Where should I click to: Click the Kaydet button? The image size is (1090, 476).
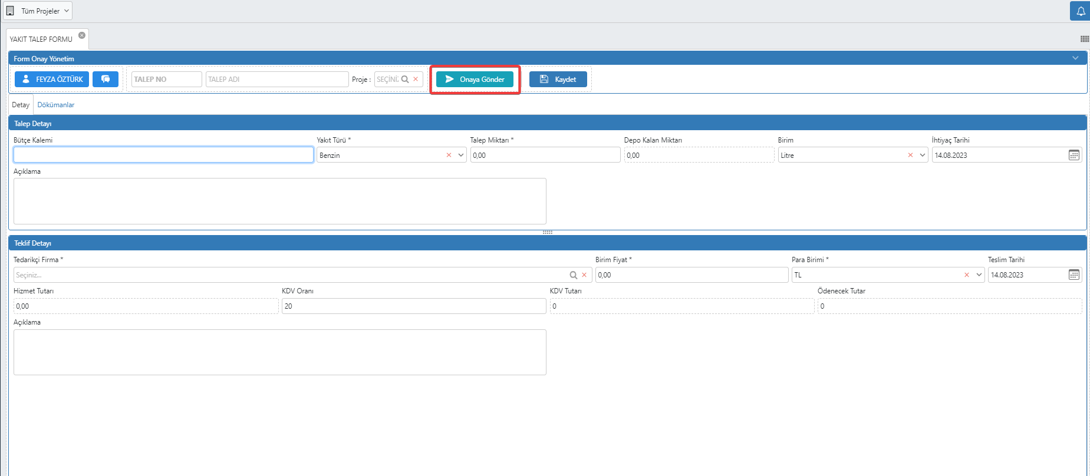point(558,79)
